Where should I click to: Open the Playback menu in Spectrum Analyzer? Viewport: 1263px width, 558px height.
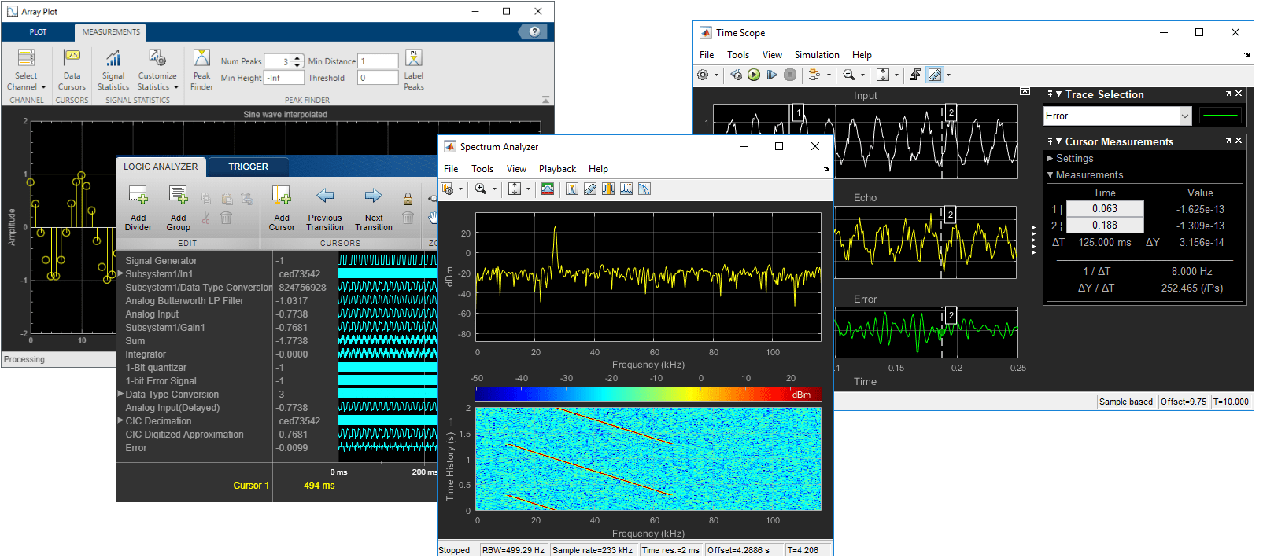[557, 169]
